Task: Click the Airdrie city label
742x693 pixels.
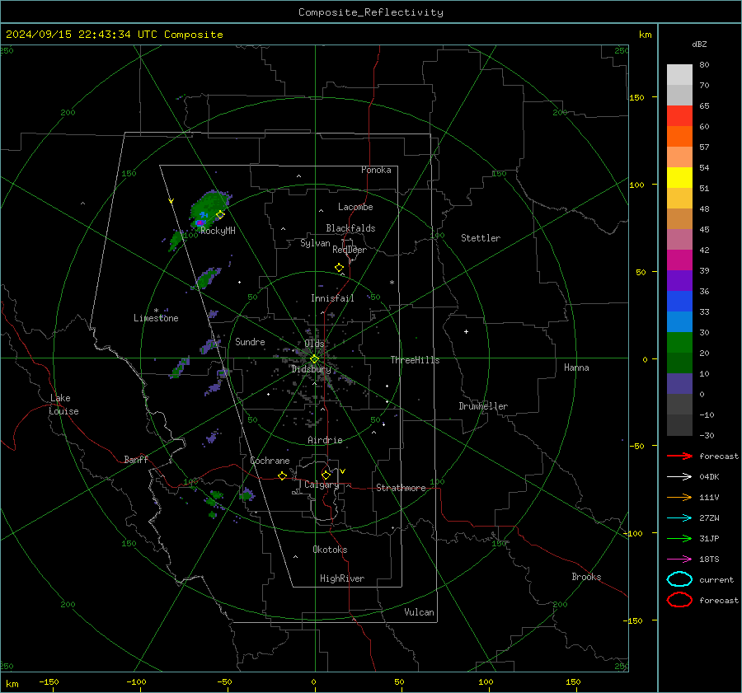Action: point(325,440)
